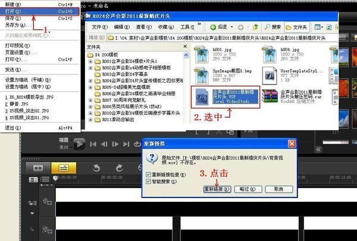Image resolution: width=357 pixels, height=241 pixels.
Task: Select the R003会声会影X4字幕条 folder
Action: 125,74
